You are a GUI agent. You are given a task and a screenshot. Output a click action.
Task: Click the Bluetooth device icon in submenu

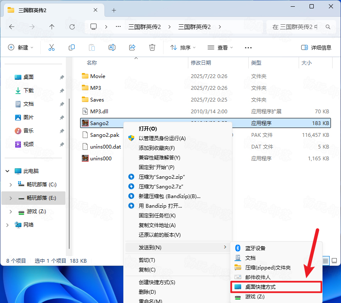pos(238,248)
